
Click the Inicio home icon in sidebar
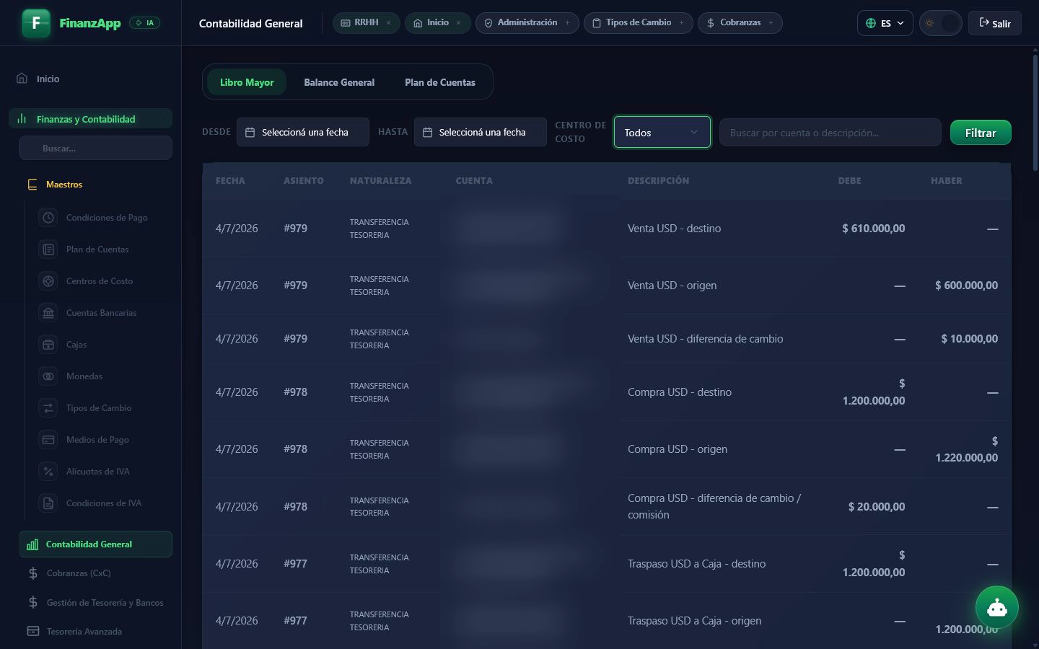[x=22, y=79]
